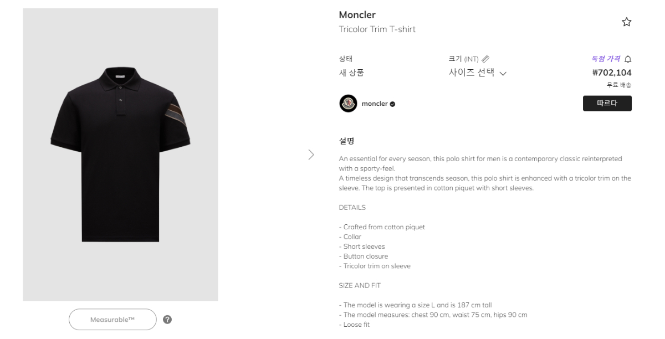Open the Moncler brand heading
The image size is (665, 339).
(357, 15)
